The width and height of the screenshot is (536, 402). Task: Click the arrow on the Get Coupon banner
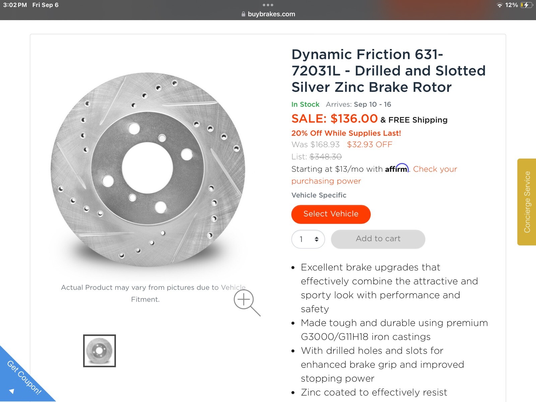12,391
